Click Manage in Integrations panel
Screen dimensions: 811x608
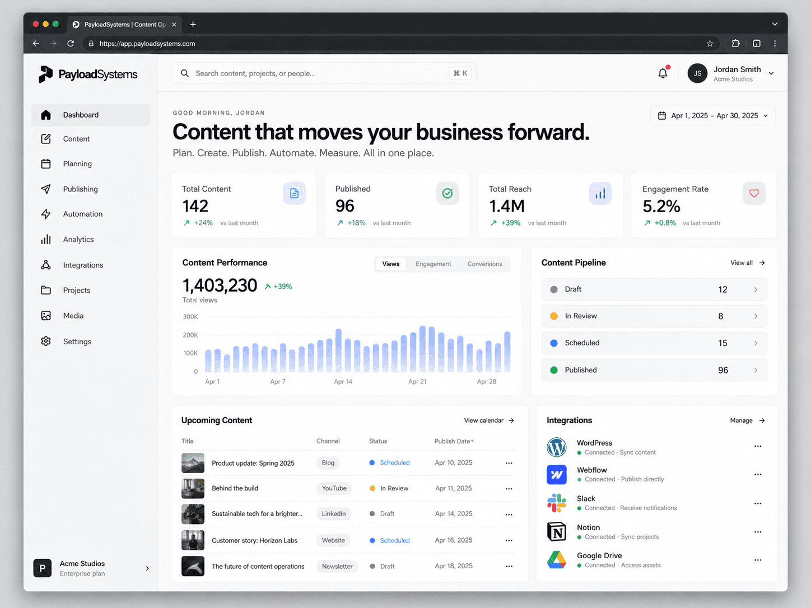tap(748, 420)
